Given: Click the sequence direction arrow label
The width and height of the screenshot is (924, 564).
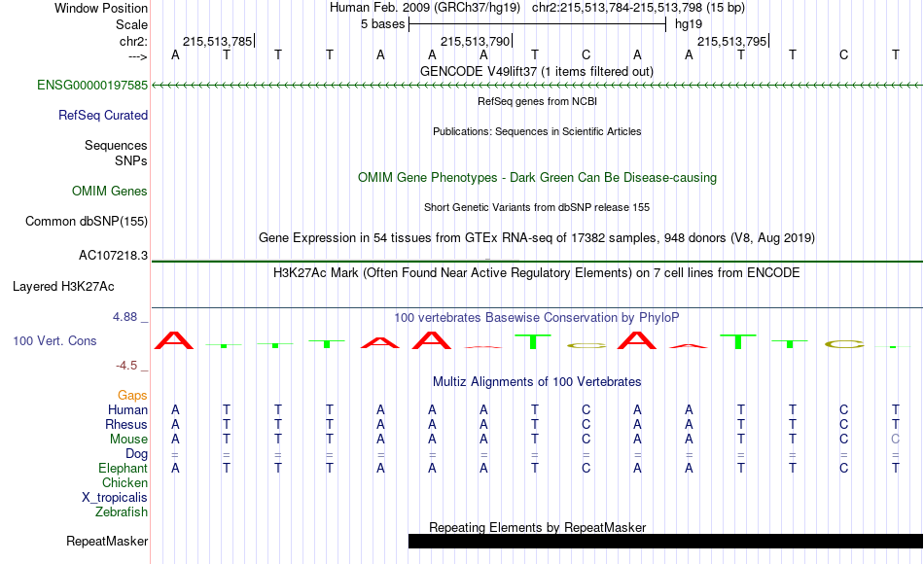Looking at the screenshot, I should pos(138,56).
